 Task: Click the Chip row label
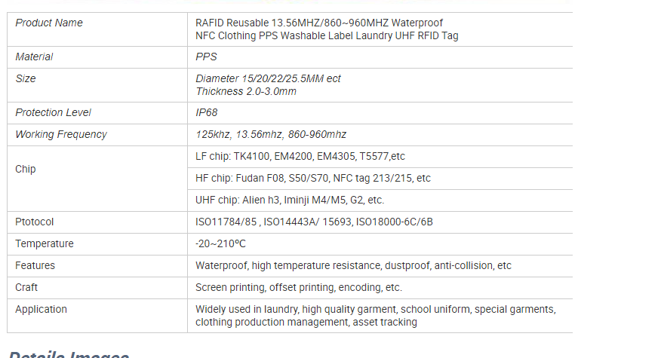[x=26, y=169]
